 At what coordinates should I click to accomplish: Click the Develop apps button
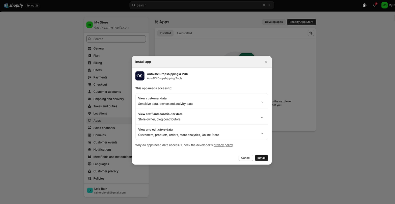point(274,22)
